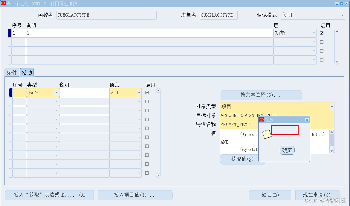This screenshot has height=206, width=350.
Task: Click the 获取值(G) button
Action: 242,159
